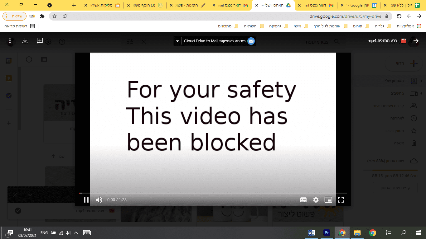Switch to Word from the taskbar
426x239 pixels.
pos(312,232)
